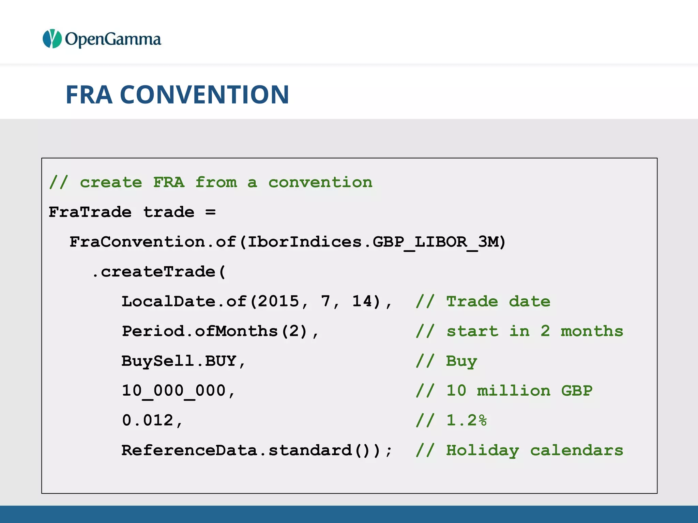The width and height of the screenshot is (698, 523).
Task: Click the 'FraConvention.of(IborIndices.GBP_LIBOR_3M)' line
Action: point(288,242)
